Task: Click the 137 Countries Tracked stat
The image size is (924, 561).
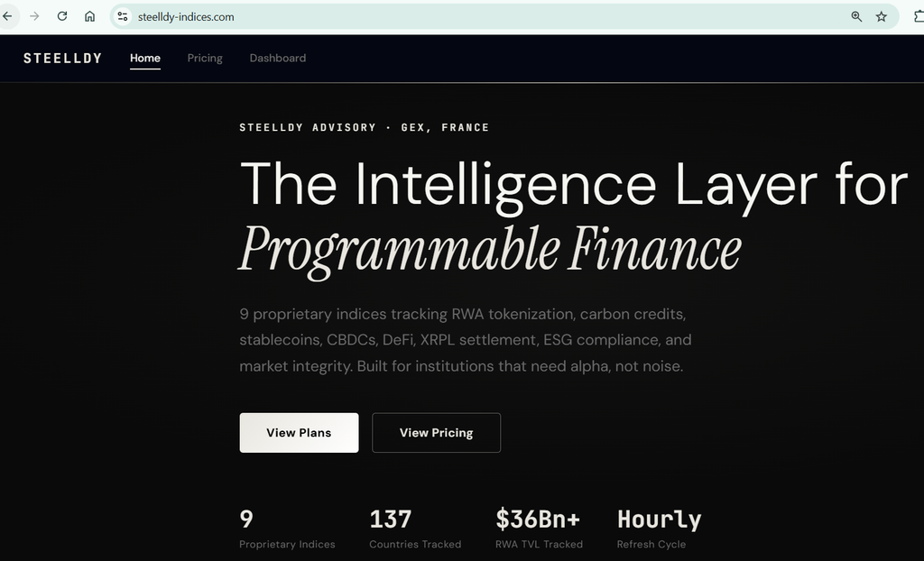Action: click(415, 529)
